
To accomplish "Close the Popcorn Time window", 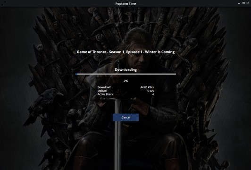I will 249,3.
